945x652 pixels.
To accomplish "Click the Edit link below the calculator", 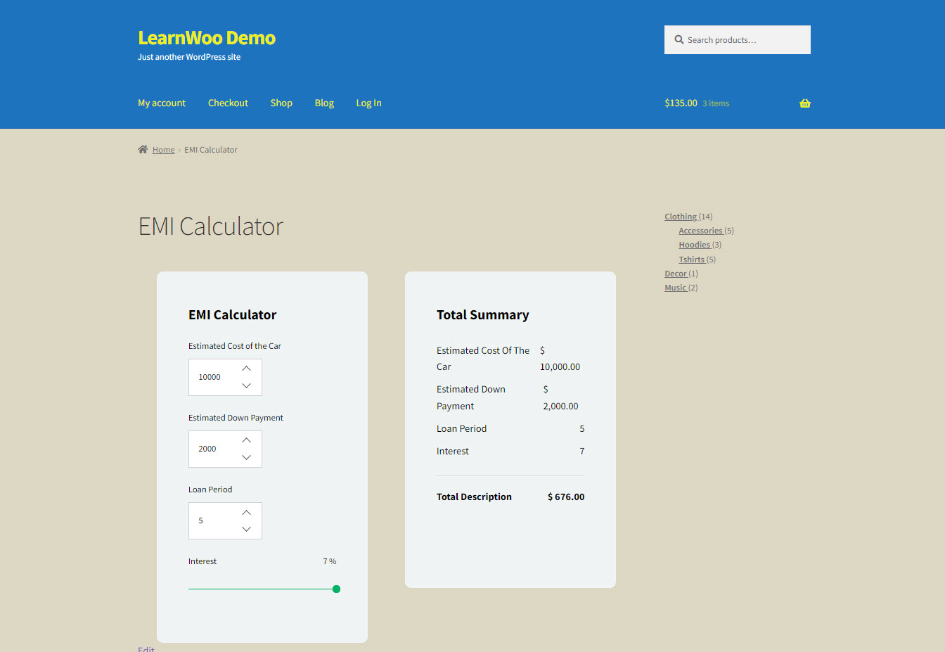I will 146,648.
